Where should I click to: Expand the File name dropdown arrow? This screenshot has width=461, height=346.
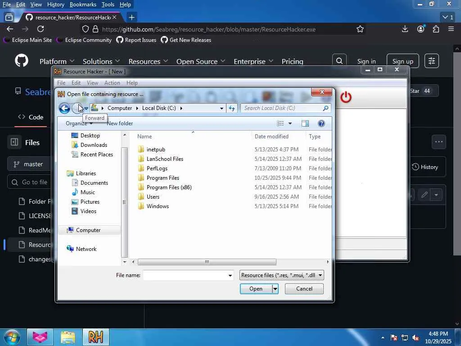(x=230, y=275)
